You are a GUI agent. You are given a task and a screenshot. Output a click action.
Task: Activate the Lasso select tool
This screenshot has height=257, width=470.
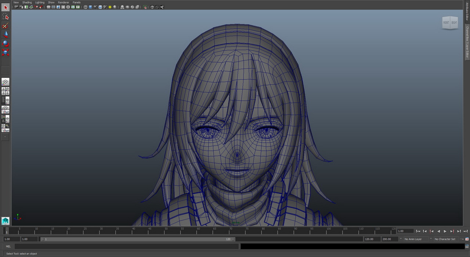(x=6, y=16)
